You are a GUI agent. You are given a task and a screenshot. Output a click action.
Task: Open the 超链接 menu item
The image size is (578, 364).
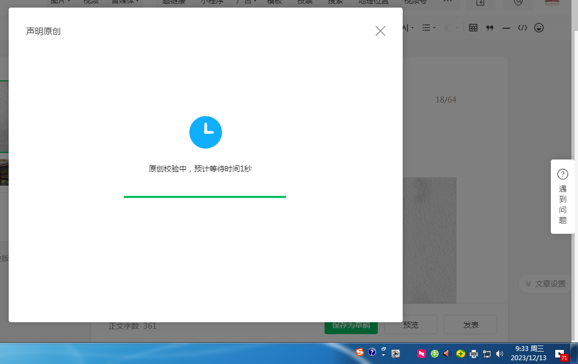point(174,2)
